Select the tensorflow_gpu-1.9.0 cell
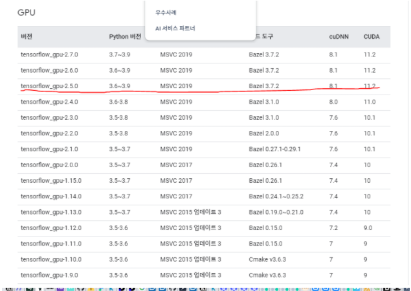 [49, 275]
